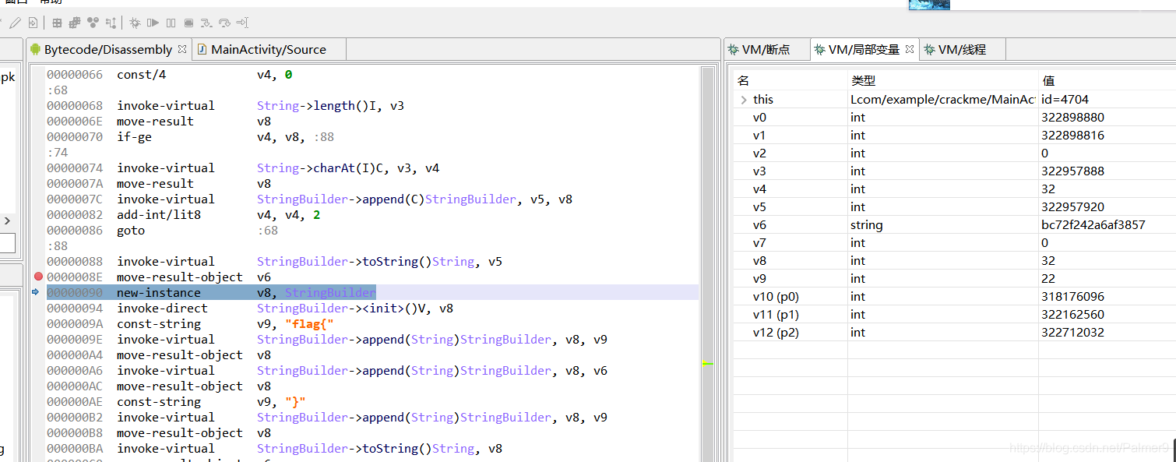
Task: Click the Java file icon on MainActivity/Source tab
Action: (x=202, y=49)
